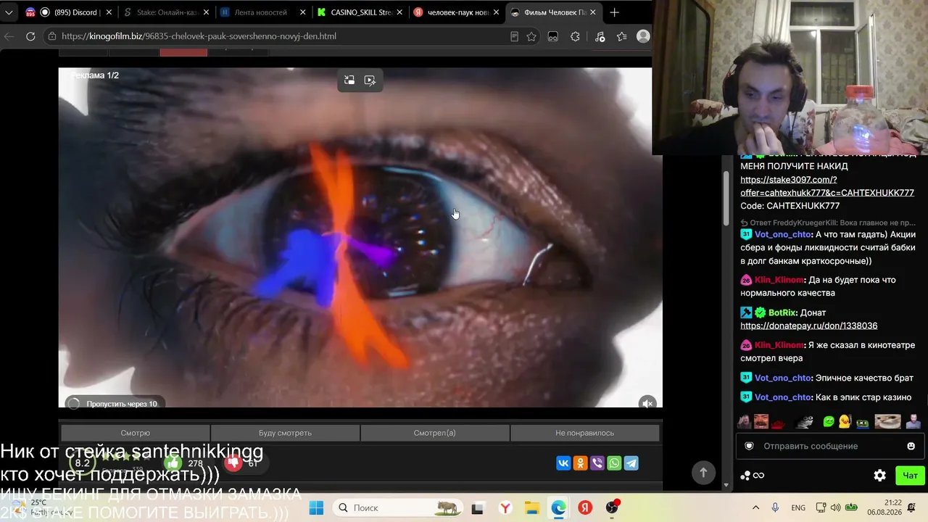
Task: Close the Лента новостей tab
Action: click(x=302, y=12)
